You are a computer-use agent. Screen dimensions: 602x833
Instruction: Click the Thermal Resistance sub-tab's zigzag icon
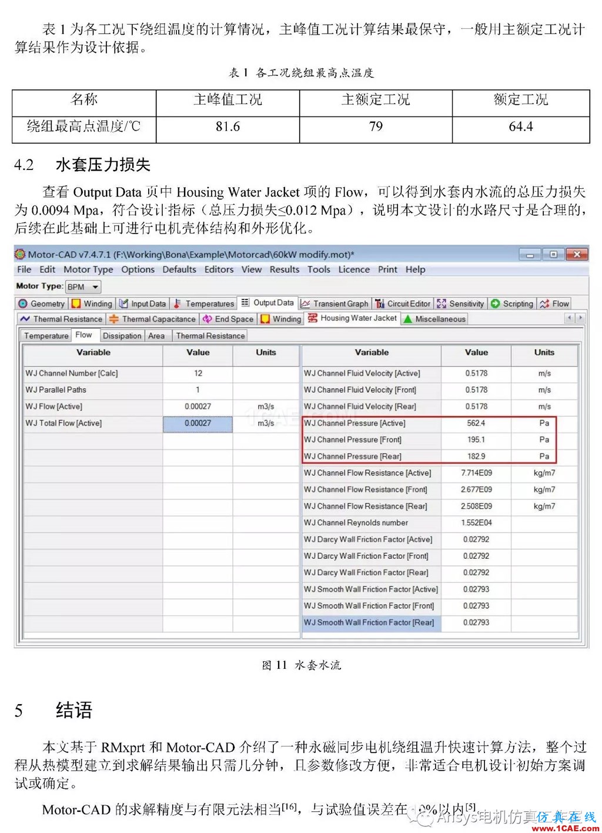click(x=25, y=319)
